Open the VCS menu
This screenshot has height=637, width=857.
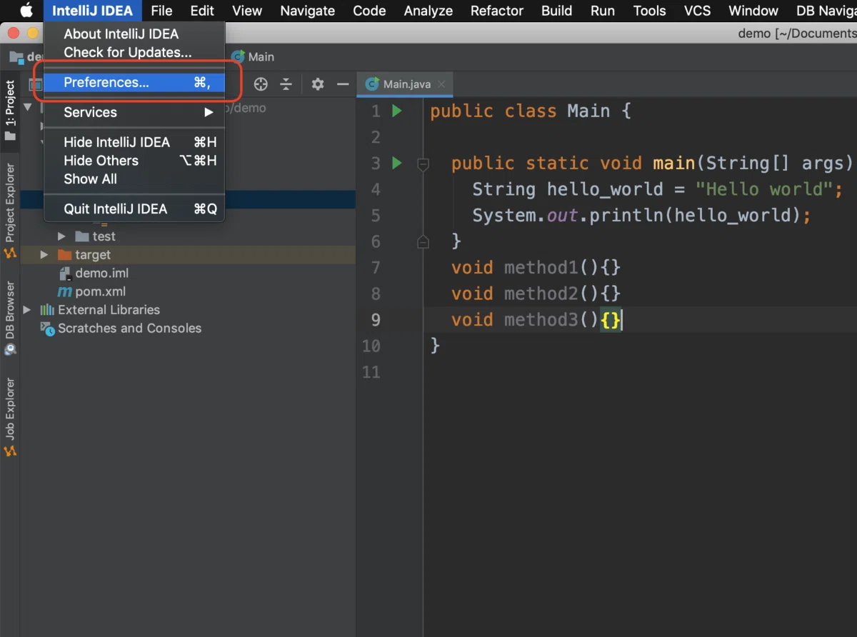[x=698, y=11]
